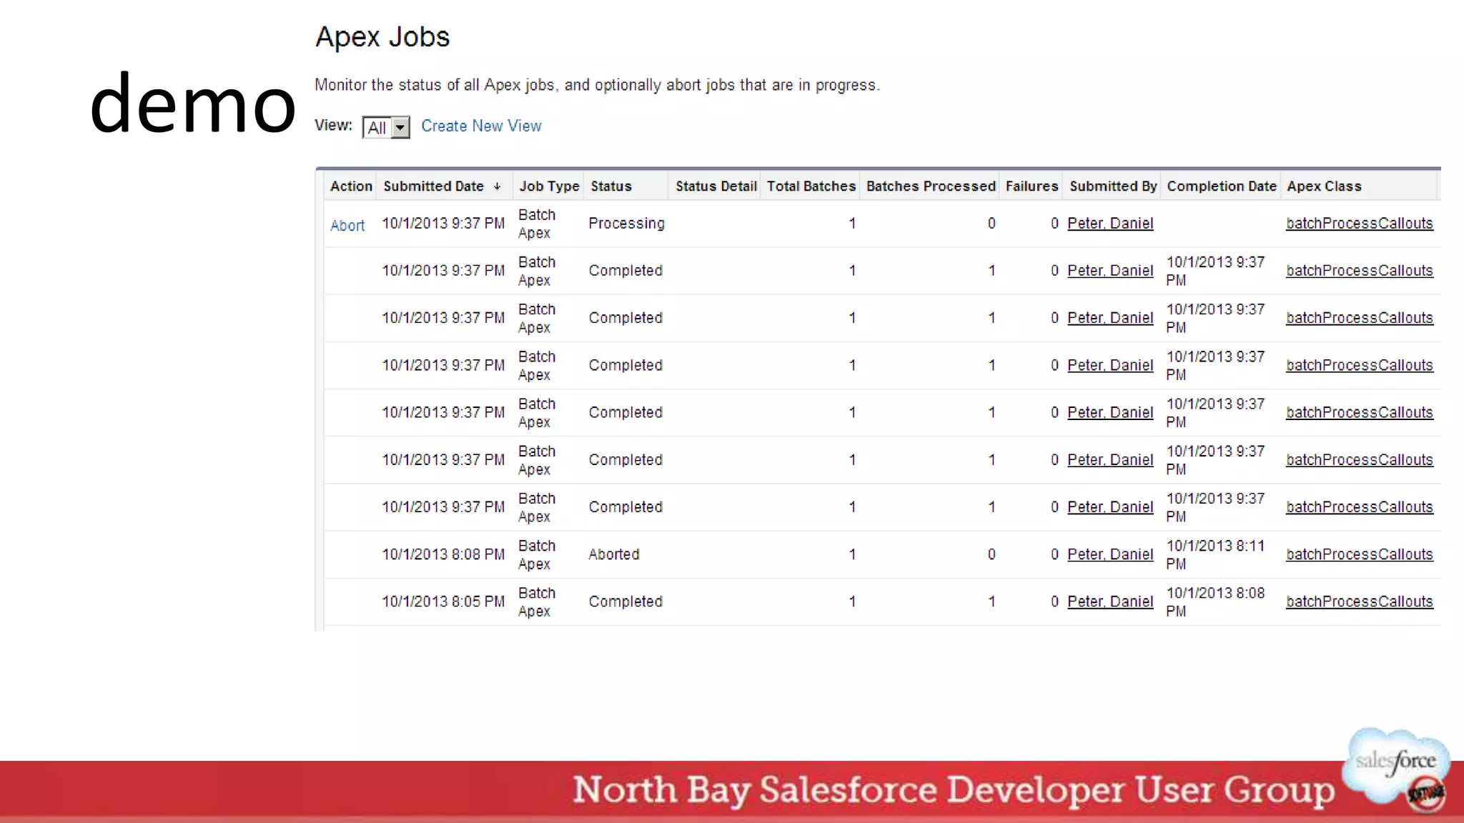
Task: Click the Job Type column header
Action: click(549, 186)
